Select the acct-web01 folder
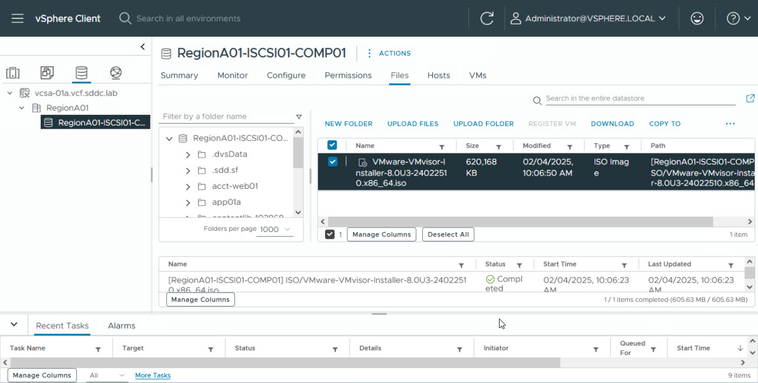 coord(235,187)
